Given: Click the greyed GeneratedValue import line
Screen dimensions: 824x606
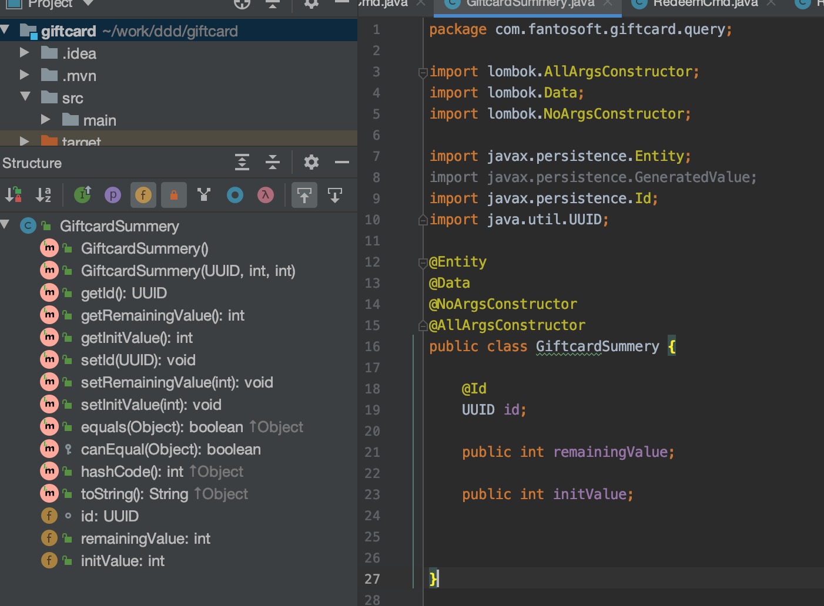Looking at the screenshot, I should coord(593,177).
